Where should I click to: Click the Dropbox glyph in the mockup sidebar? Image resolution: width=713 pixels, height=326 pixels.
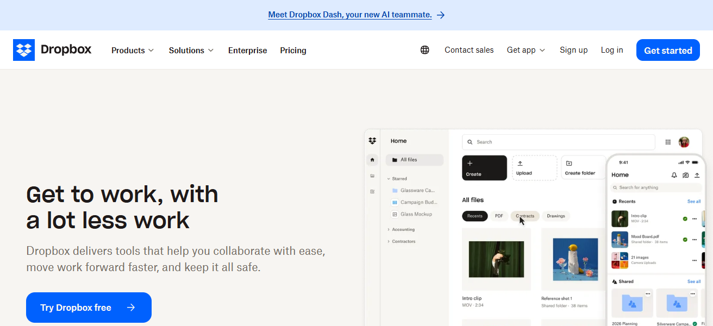tap(372, 141)
